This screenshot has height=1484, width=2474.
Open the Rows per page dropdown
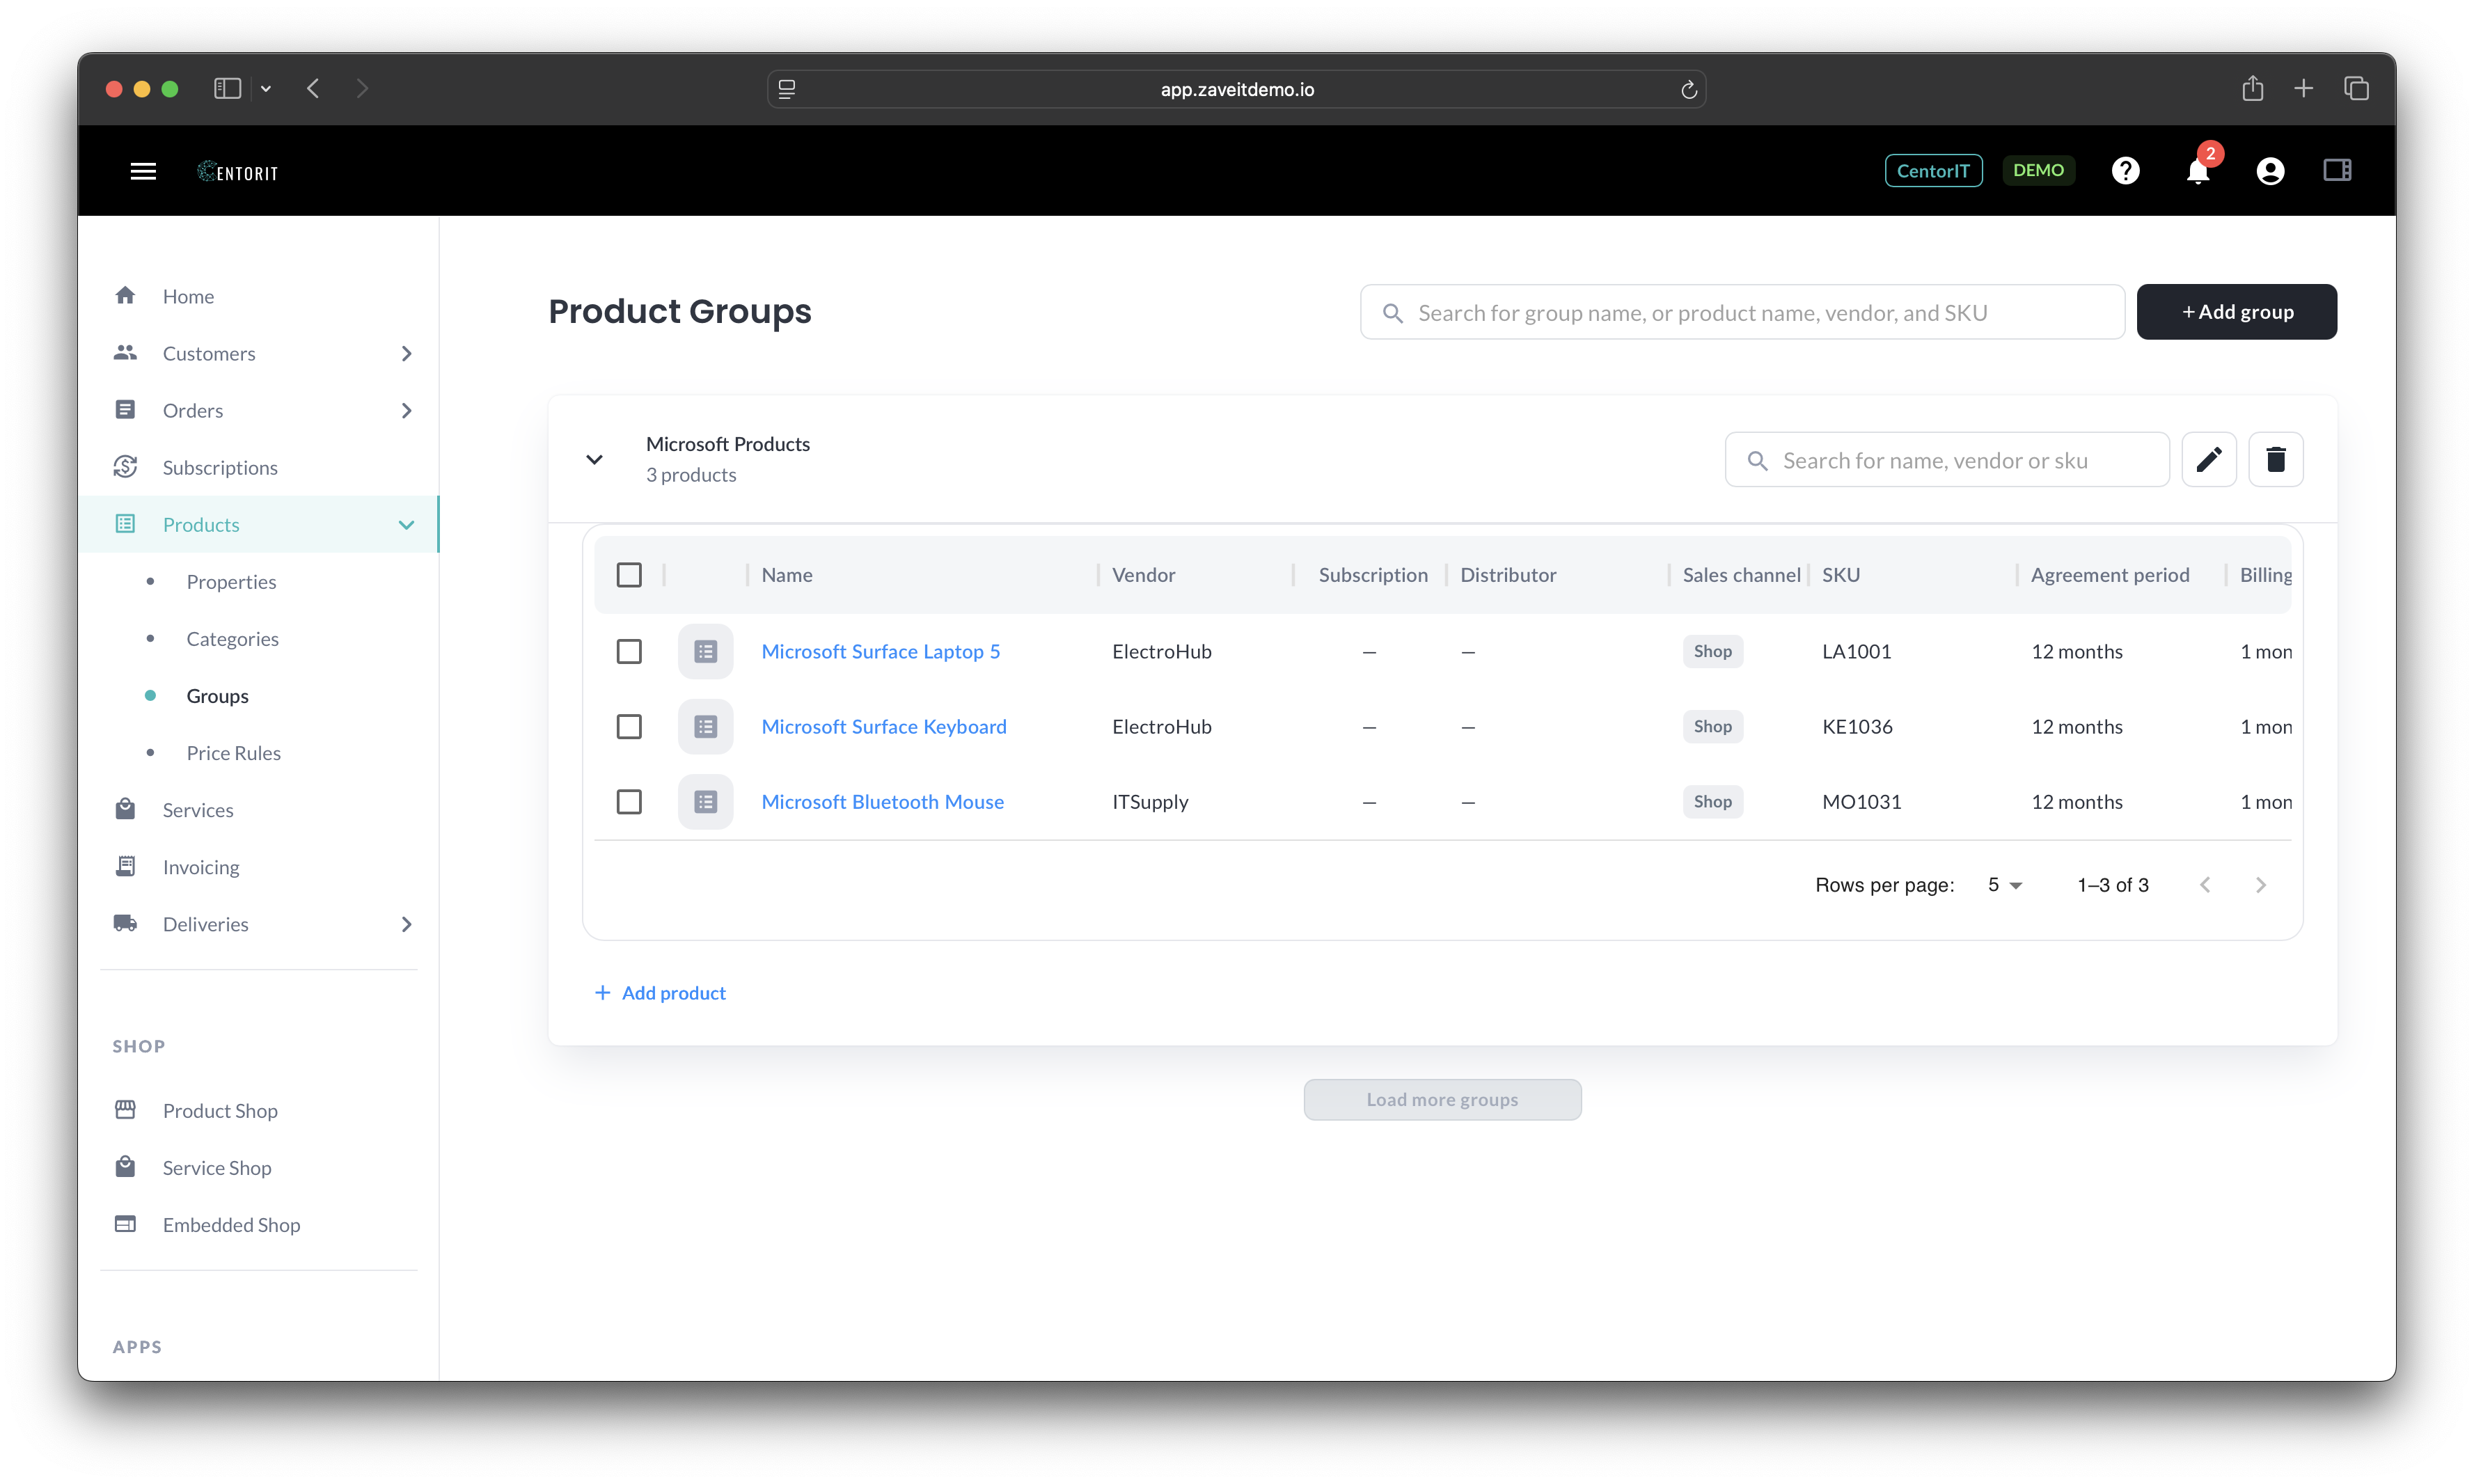click(2004, 885)
